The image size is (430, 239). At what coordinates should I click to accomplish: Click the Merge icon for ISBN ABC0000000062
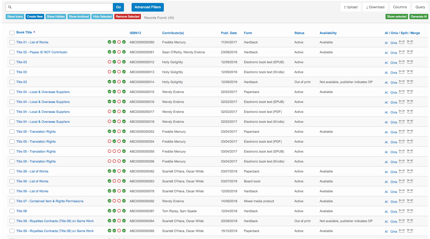[410, 171]
